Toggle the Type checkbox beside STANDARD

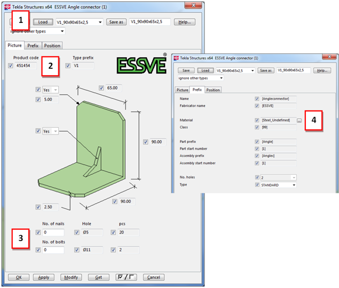257,185
